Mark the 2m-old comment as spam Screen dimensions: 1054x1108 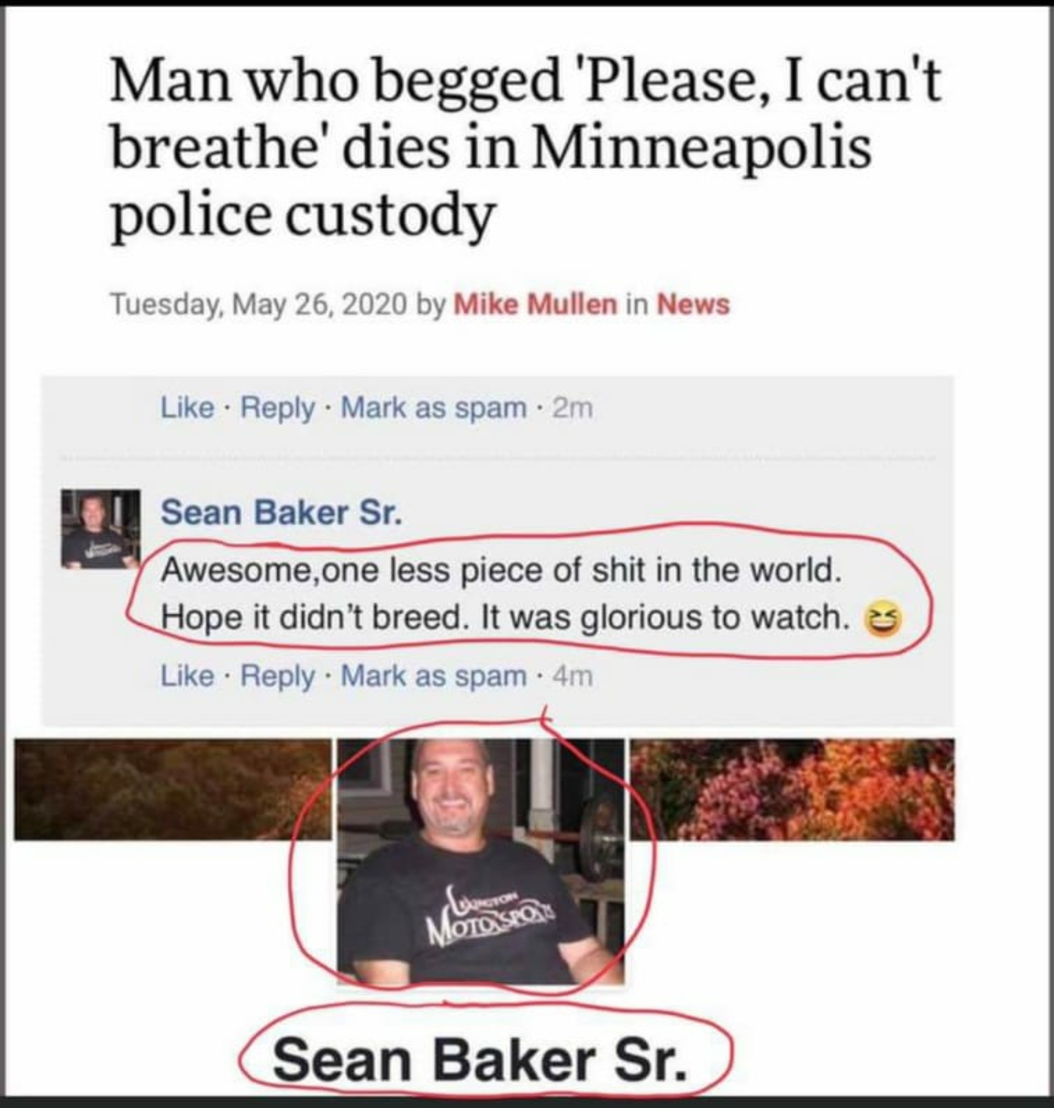pos(433,407)
